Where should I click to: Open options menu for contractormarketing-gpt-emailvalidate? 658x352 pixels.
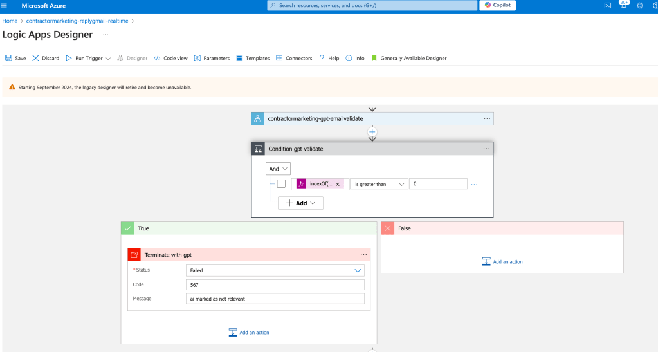pos(487,119)
